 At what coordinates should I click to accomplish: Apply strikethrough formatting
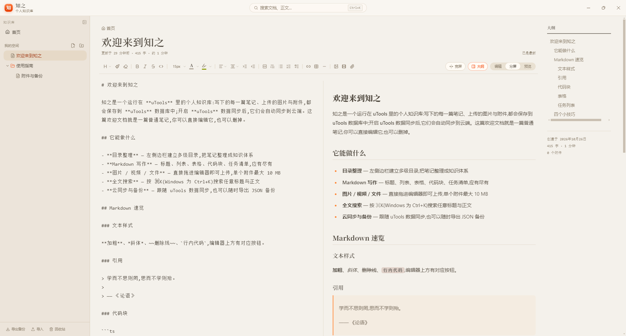[x=153, y=66]
